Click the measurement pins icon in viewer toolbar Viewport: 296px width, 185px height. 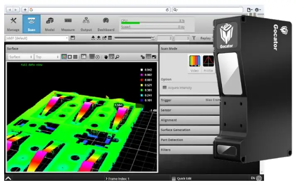pyautogui.click(x=143, y=57)
